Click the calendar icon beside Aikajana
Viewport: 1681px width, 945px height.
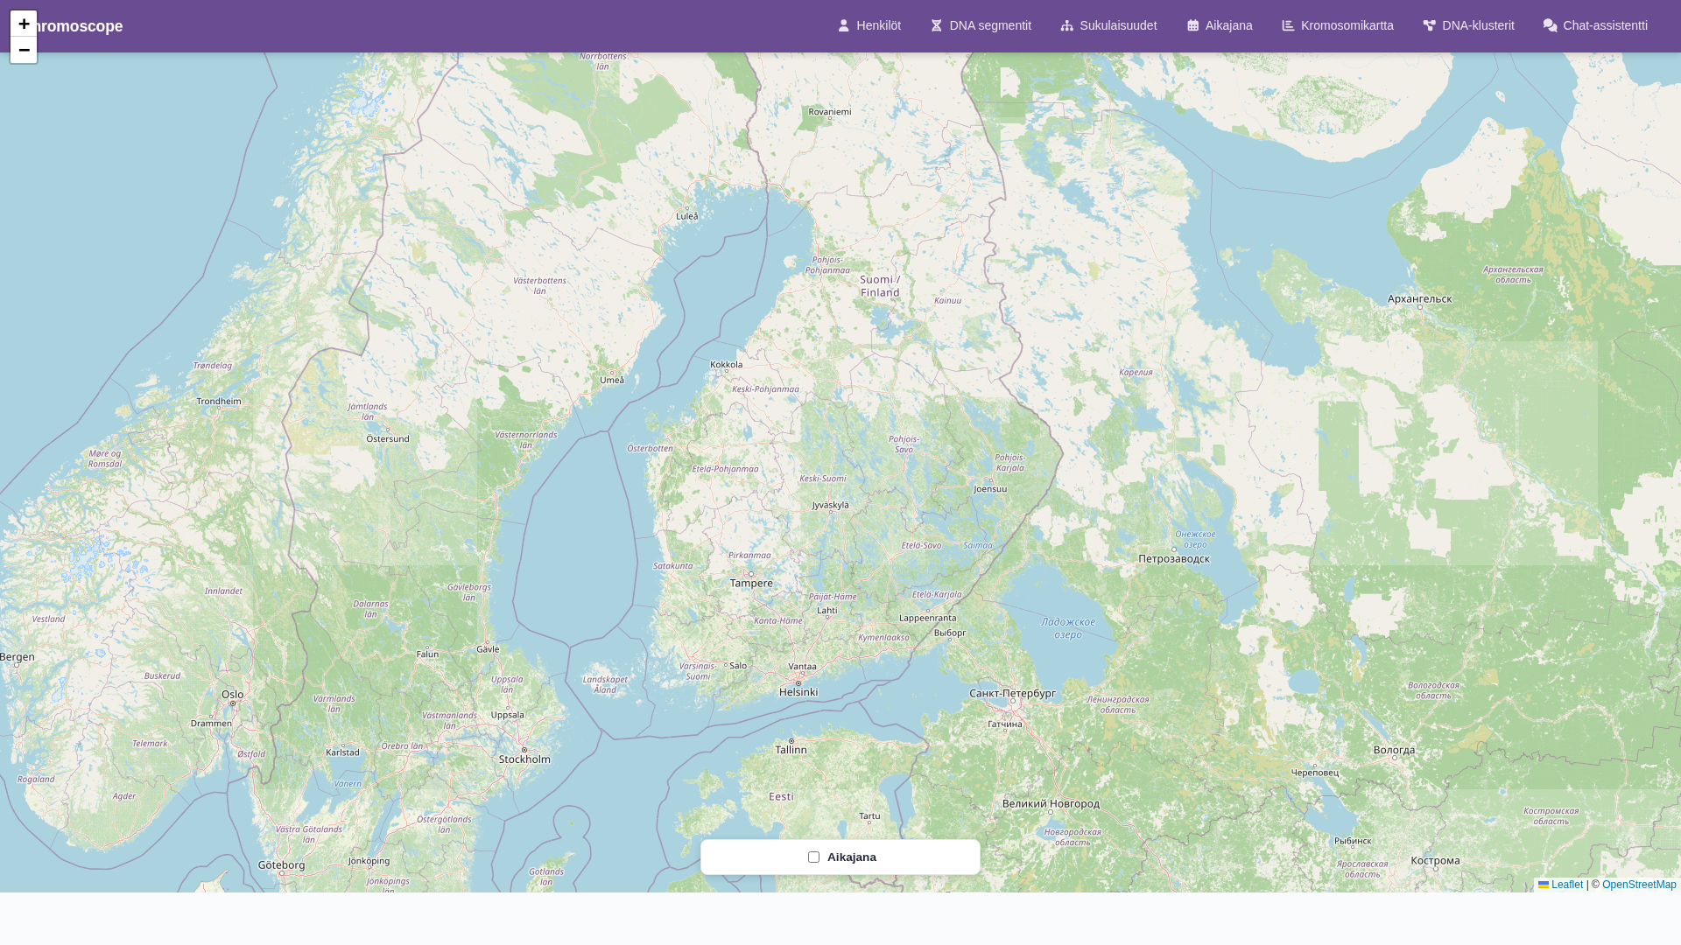(1192, 26)
